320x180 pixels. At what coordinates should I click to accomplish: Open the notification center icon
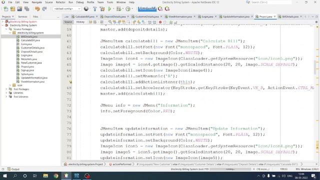coord(313,175)
